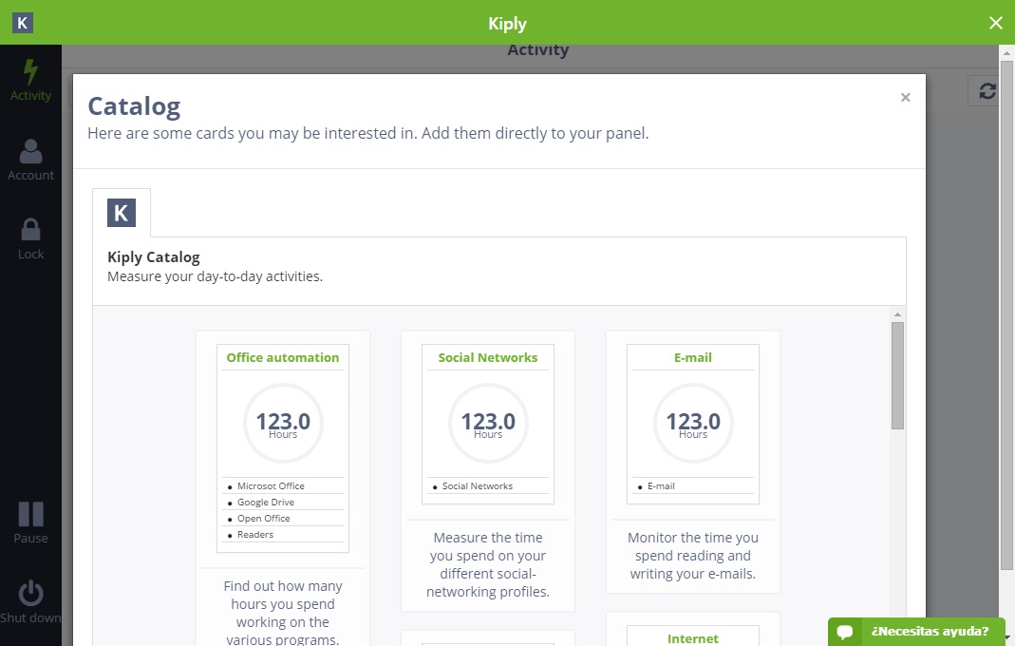
Task: Click the Office automation card
Action: (x=282, y=446)
